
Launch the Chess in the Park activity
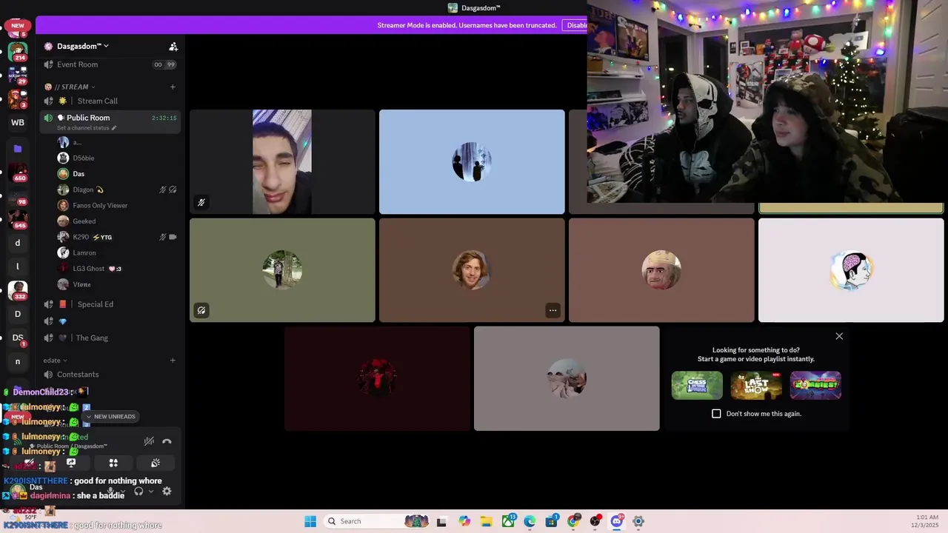(697, 386)
